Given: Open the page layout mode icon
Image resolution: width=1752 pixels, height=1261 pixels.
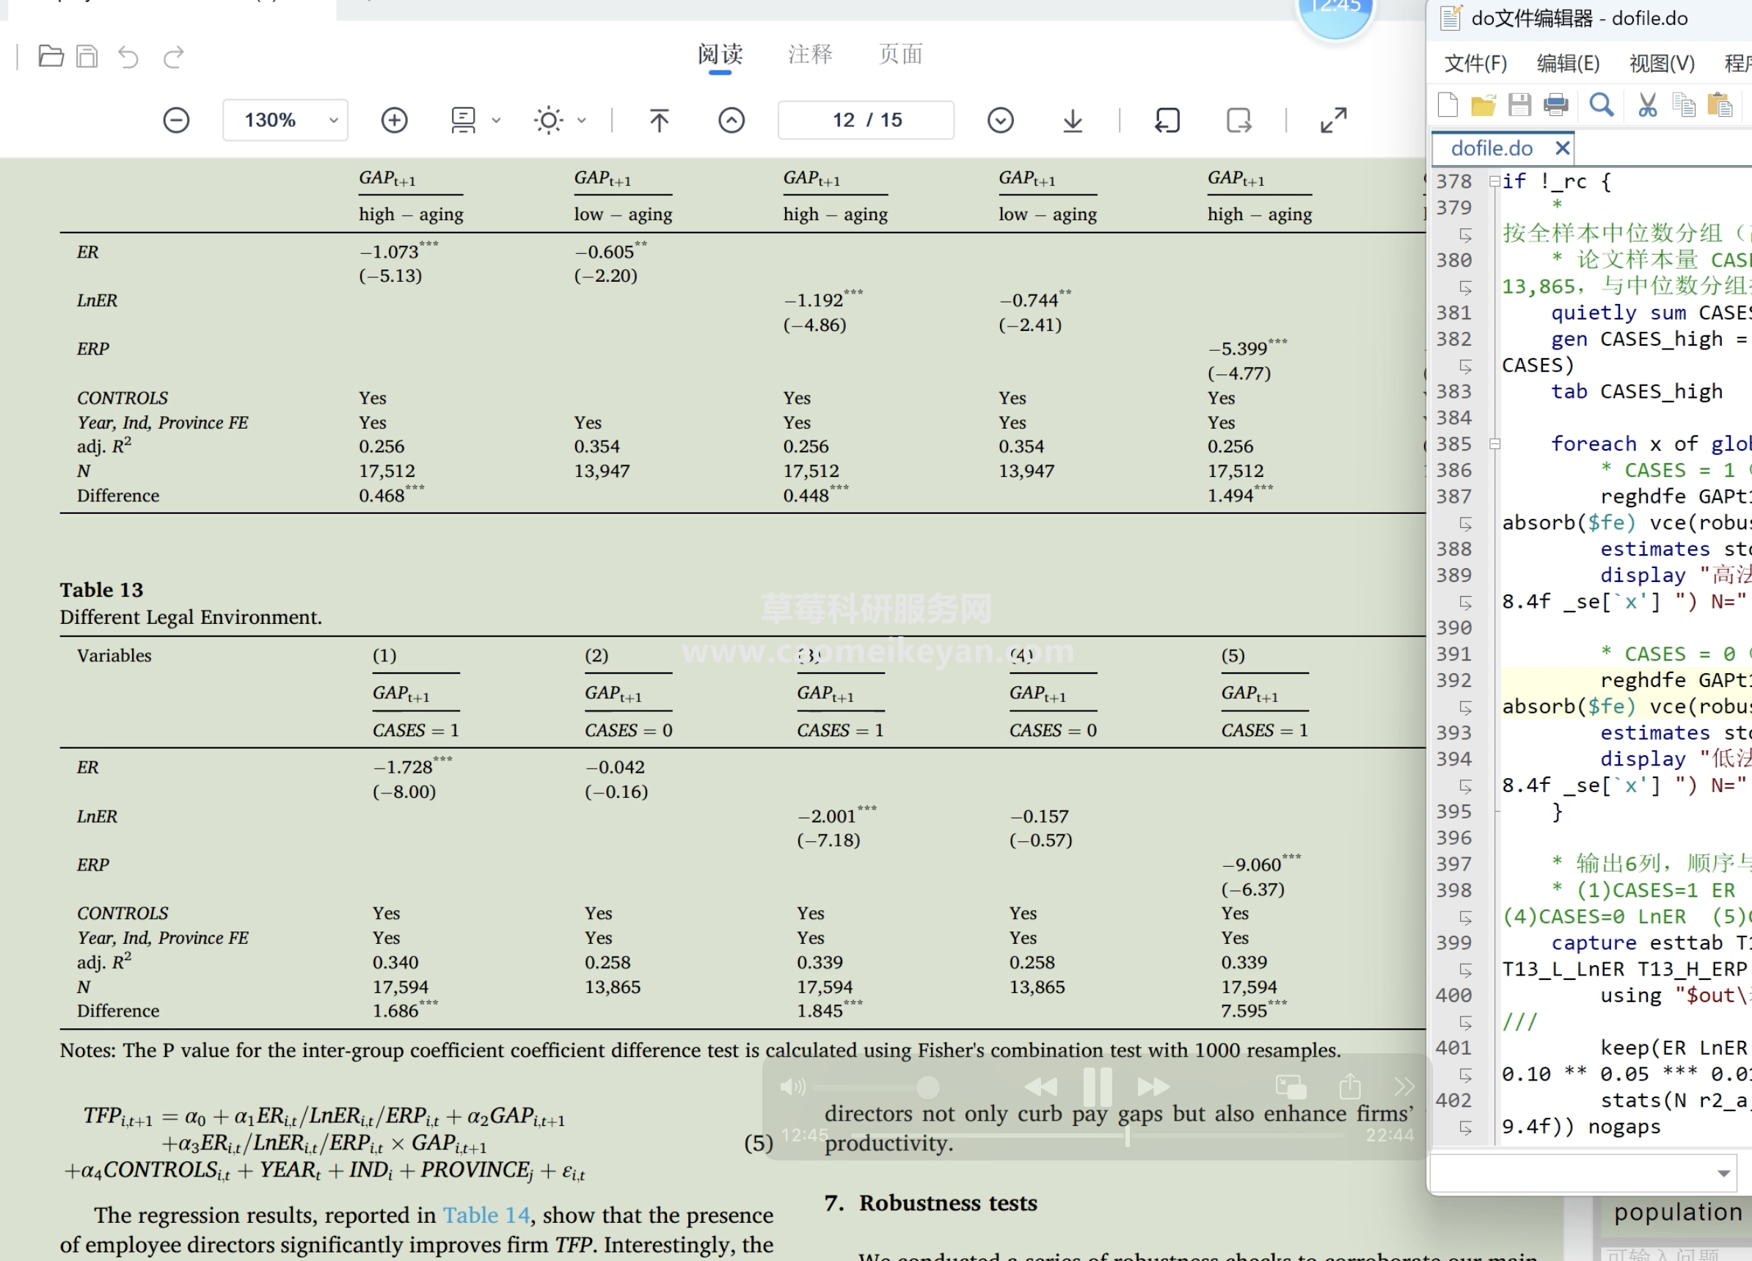Looking at the screenshot, I should 464,120.
